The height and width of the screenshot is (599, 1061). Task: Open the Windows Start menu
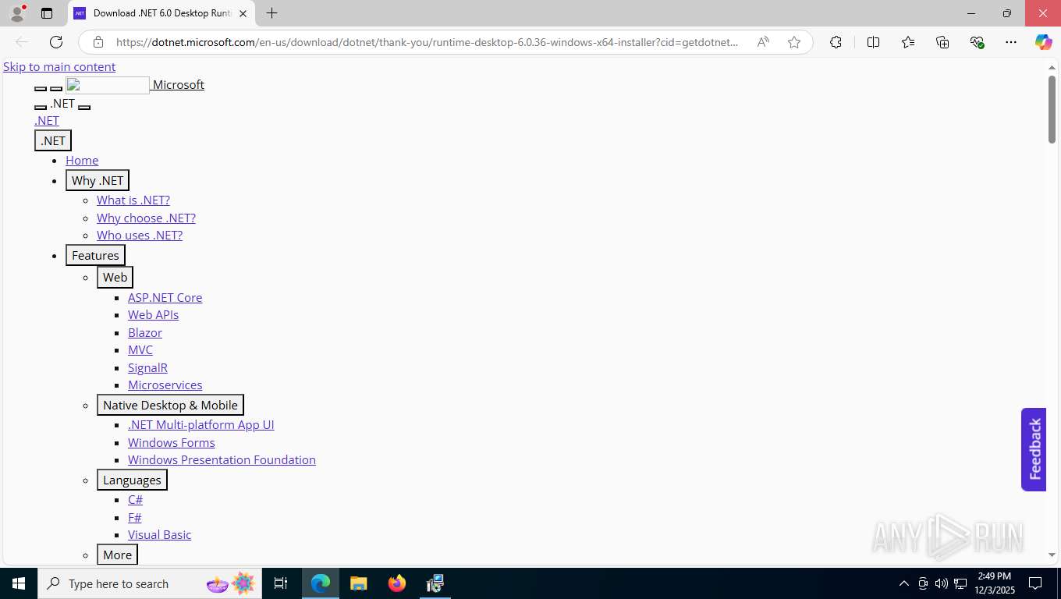click(19, 583)
